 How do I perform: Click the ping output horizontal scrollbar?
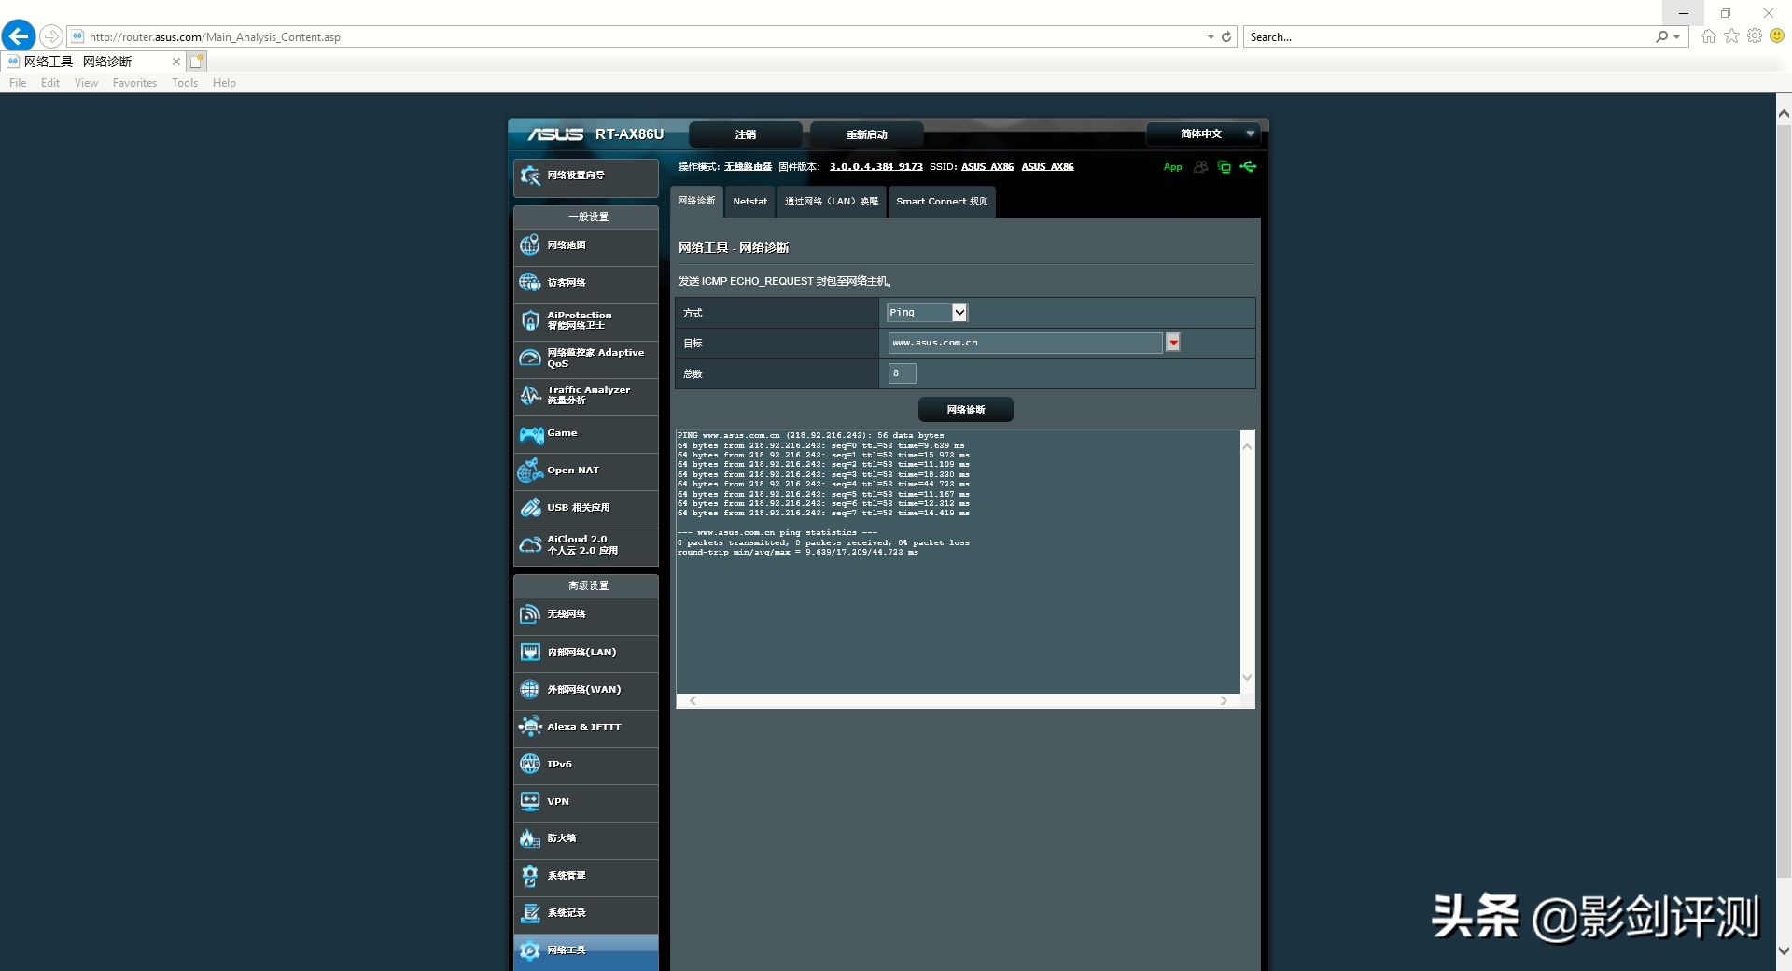pos(959,701)
